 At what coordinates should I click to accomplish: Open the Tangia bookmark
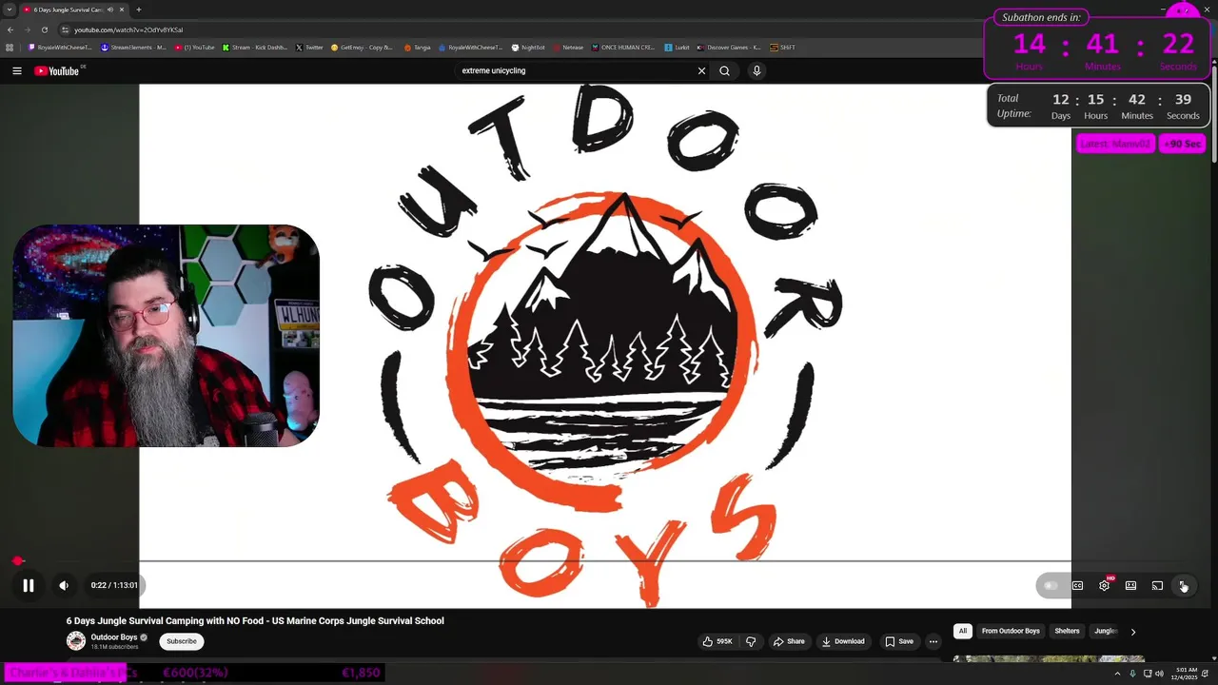coord(418,48)
